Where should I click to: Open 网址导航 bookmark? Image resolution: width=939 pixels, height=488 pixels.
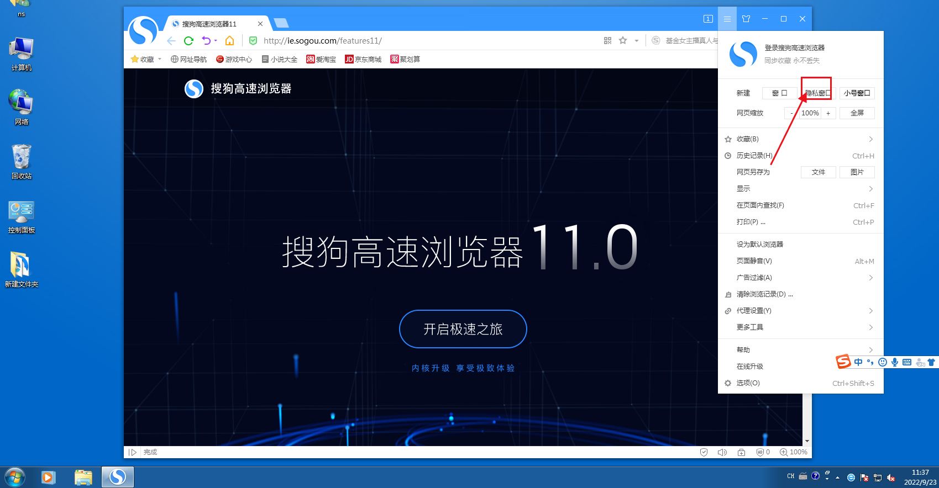pyautogui.click(x=188, y=59)
